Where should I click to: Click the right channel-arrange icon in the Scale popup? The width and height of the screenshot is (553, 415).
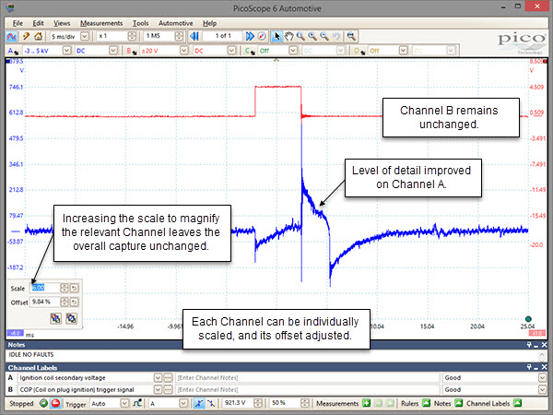pyautogui.click(x=71, y=318)
